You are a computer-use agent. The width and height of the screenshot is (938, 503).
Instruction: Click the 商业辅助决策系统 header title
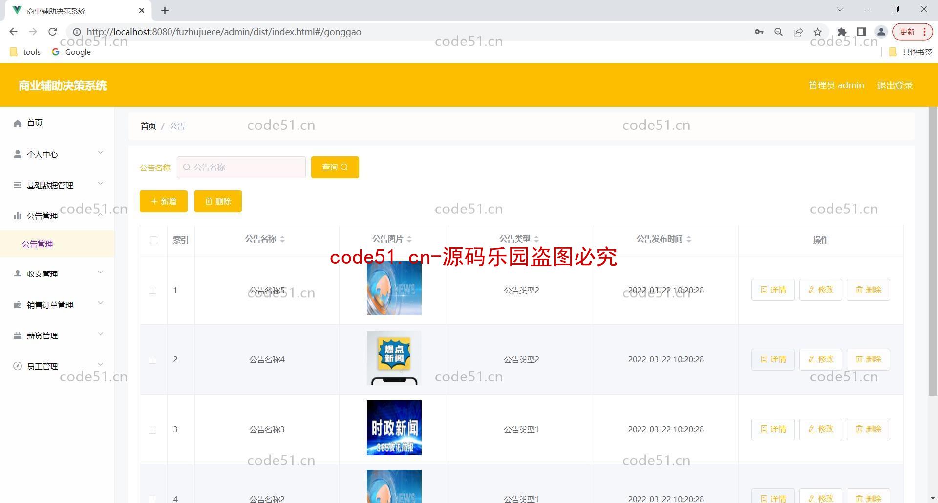pos(63,85)
